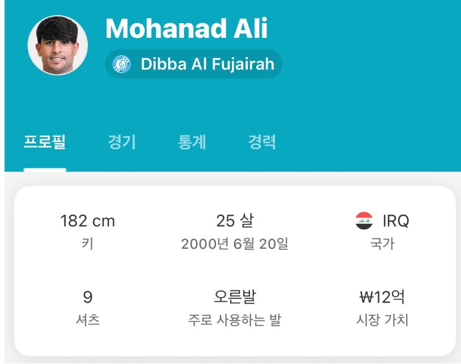Viewport: 461px width, 364px height.
Task: Select the 오른발 preferred foot value
Action: pos(235,297)
